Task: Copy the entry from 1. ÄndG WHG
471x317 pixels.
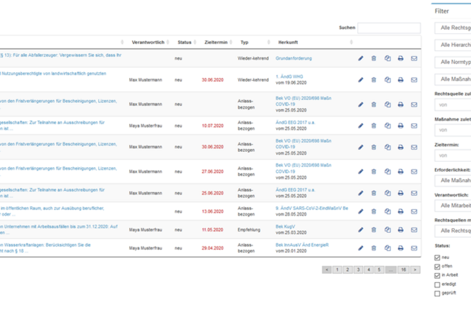Action: click(x=387, y=80)
